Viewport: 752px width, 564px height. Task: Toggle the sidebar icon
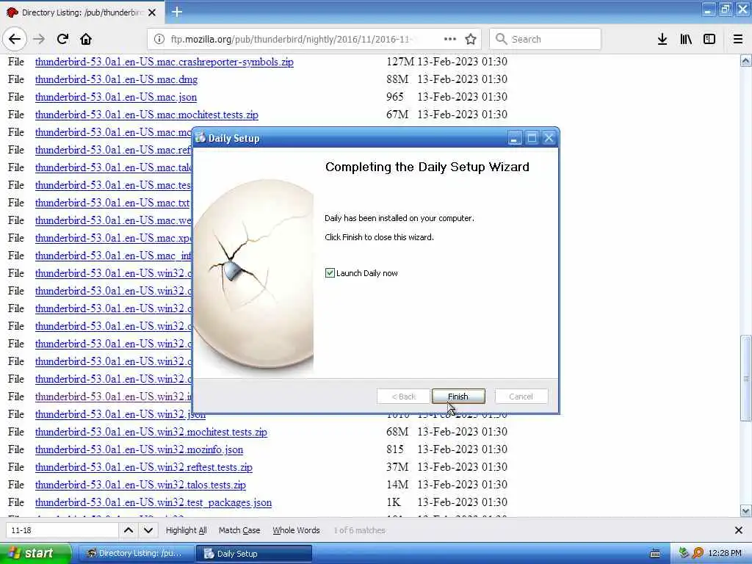click(709, 39)
